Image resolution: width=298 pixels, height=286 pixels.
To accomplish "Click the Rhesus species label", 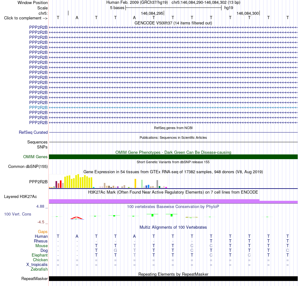I will pos(41,241).
